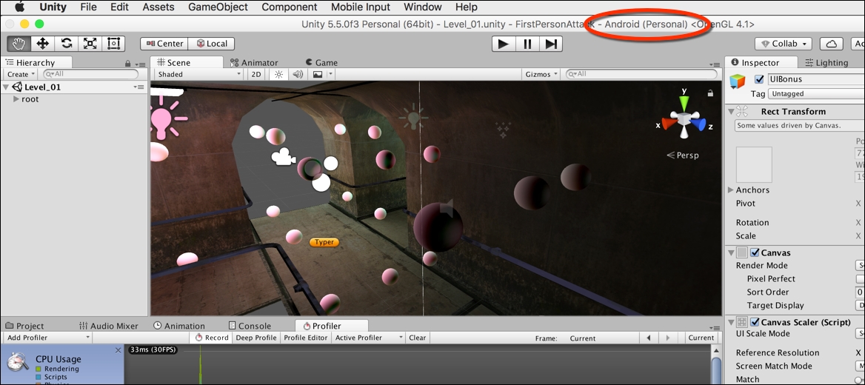865x385 pixels.
Task: Click the profiler Clear button
Action: pyautogui.click(x=417, y=338)
